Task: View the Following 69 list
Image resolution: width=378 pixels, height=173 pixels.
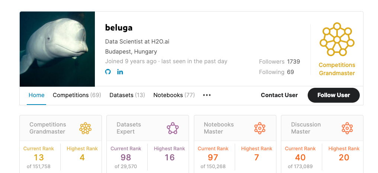Action: click(x=276, y=72)
